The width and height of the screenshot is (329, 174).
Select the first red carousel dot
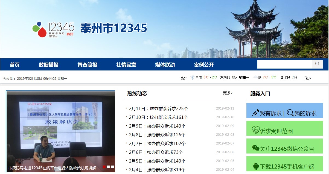click(x=104, y=167)
